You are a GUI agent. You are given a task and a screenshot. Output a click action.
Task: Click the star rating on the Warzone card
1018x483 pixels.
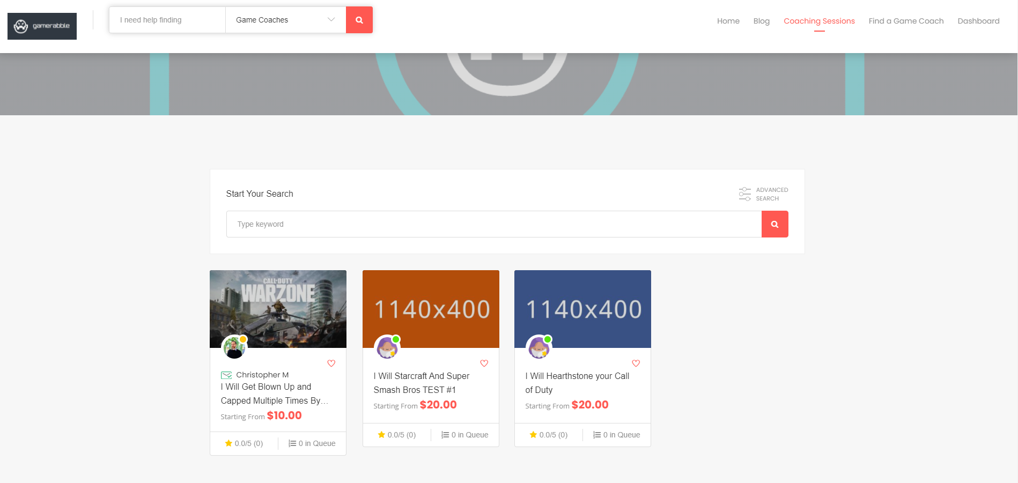coord(244,443)
